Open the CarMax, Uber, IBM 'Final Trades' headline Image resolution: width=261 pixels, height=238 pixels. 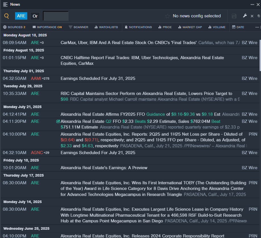click(129, 43)
